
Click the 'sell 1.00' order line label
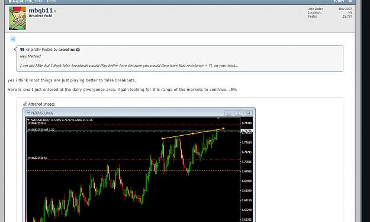(41, 130)
